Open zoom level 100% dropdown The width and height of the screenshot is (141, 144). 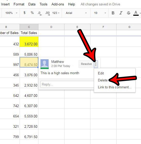(x=11, y=13)
